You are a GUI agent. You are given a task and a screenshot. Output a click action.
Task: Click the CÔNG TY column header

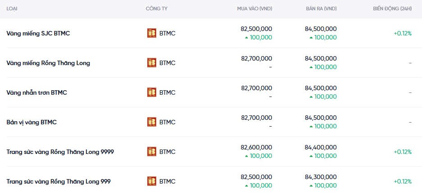coord(157,9)
